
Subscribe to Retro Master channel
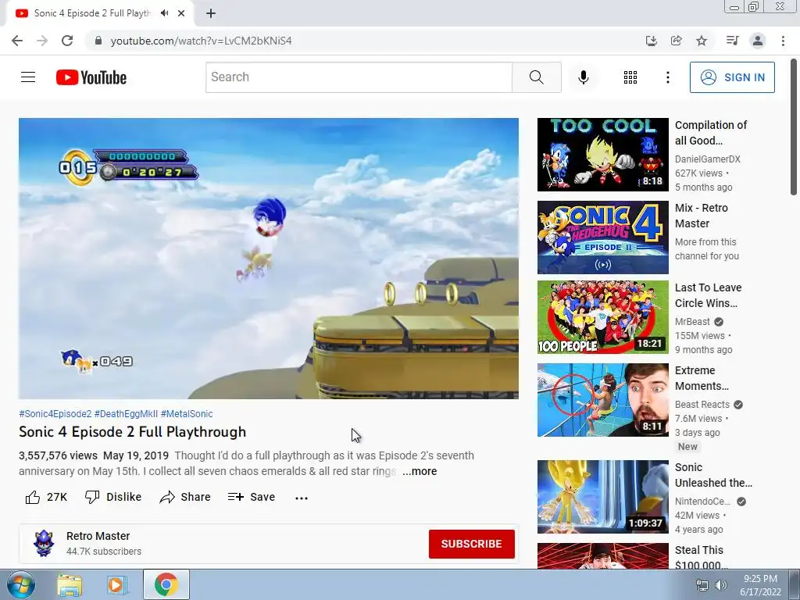coord(471,544)
